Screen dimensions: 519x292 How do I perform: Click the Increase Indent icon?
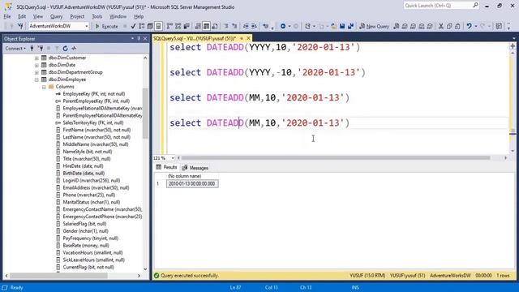click(254, 26)
